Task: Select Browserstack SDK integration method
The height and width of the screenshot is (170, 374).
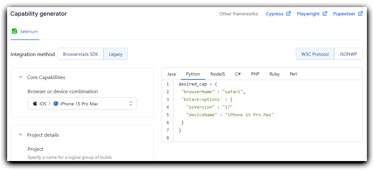Action: [x=80, y=54]
